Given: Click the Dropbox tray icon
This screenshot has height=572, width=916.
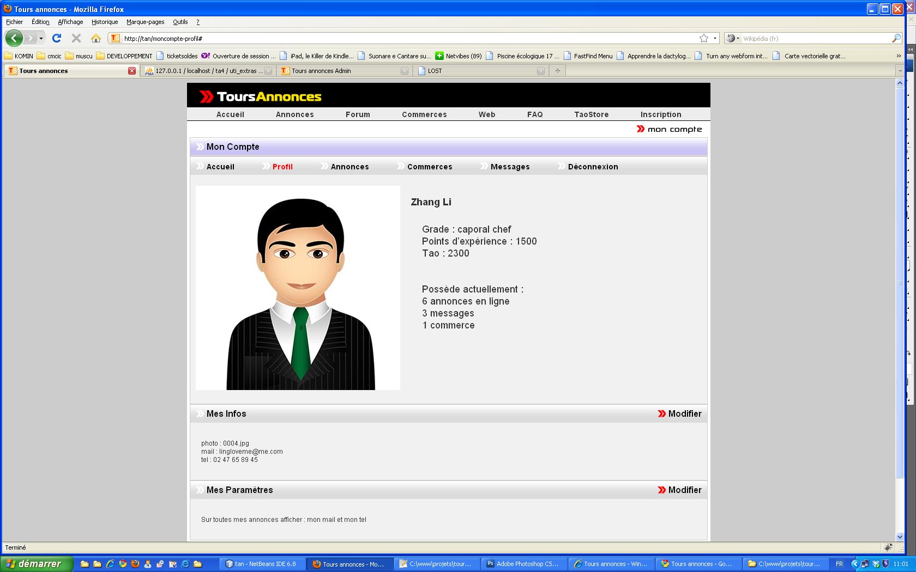Looking at the screenshot, I should point(876,564).
